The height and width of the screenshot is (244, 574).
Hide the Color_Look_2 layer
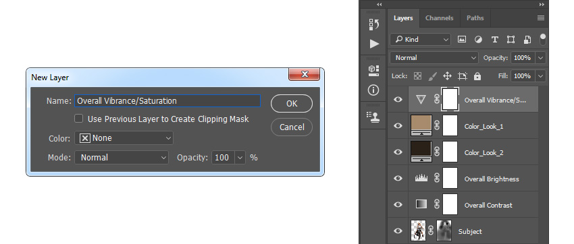[x=398, y=152]
